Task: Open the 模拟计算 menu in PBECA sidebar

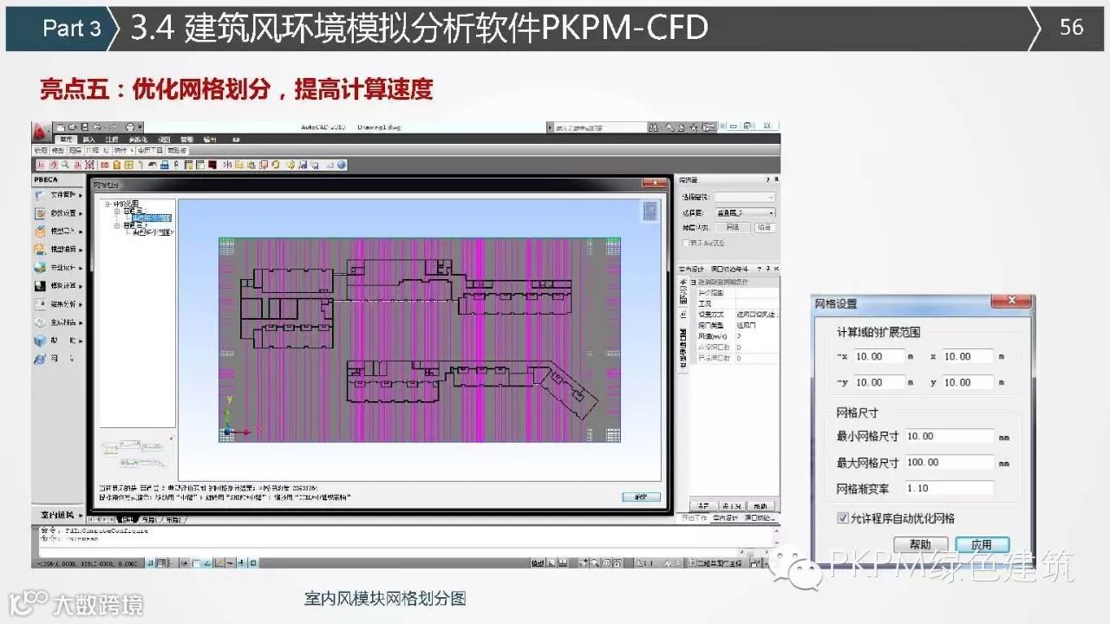Action: (59, 286)
